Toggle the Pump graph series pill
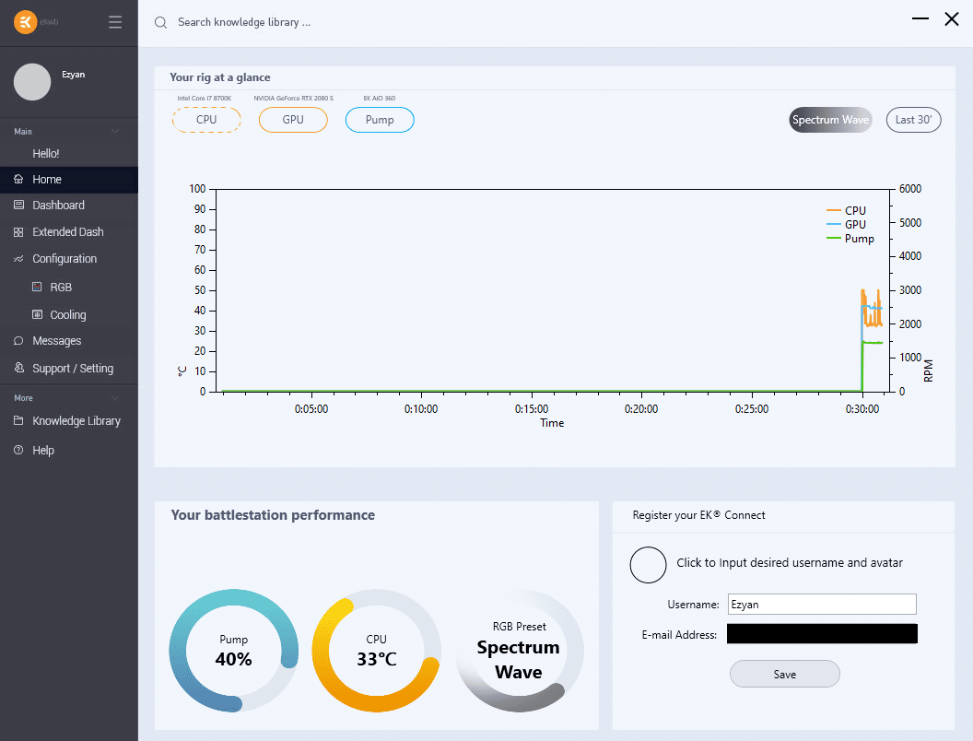973x741 pixels. [380, 120]
